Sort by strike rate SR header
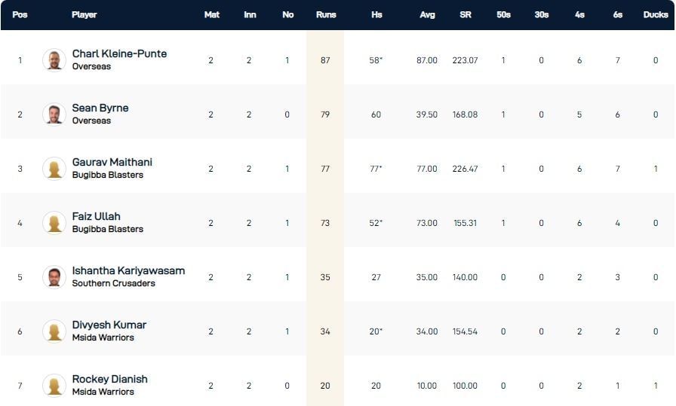 pos(466,15)
